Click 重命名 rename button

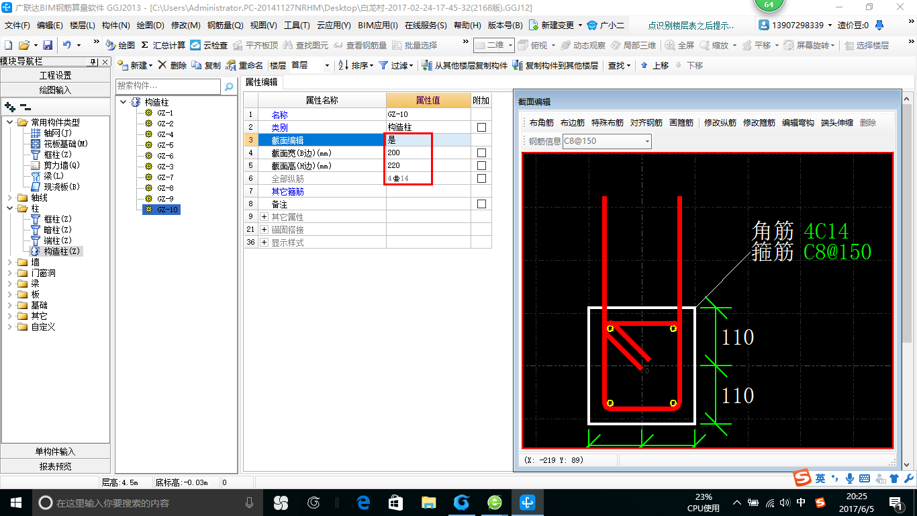244,65
